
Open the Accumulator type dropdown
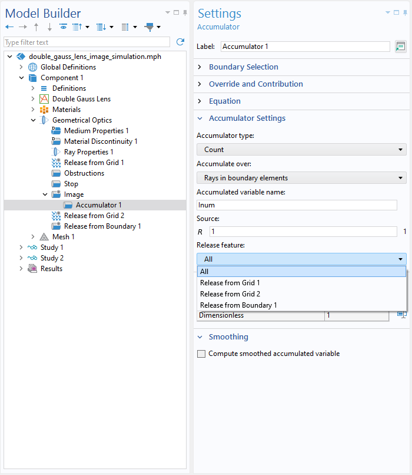(301, 150)
